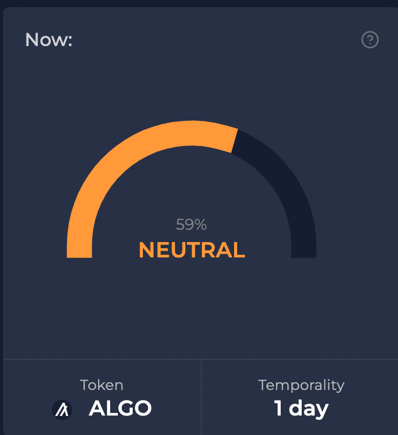This screenshot has height=435, width=398.
Task: Click the top of the gauge arc
Action: pos(192,133)
